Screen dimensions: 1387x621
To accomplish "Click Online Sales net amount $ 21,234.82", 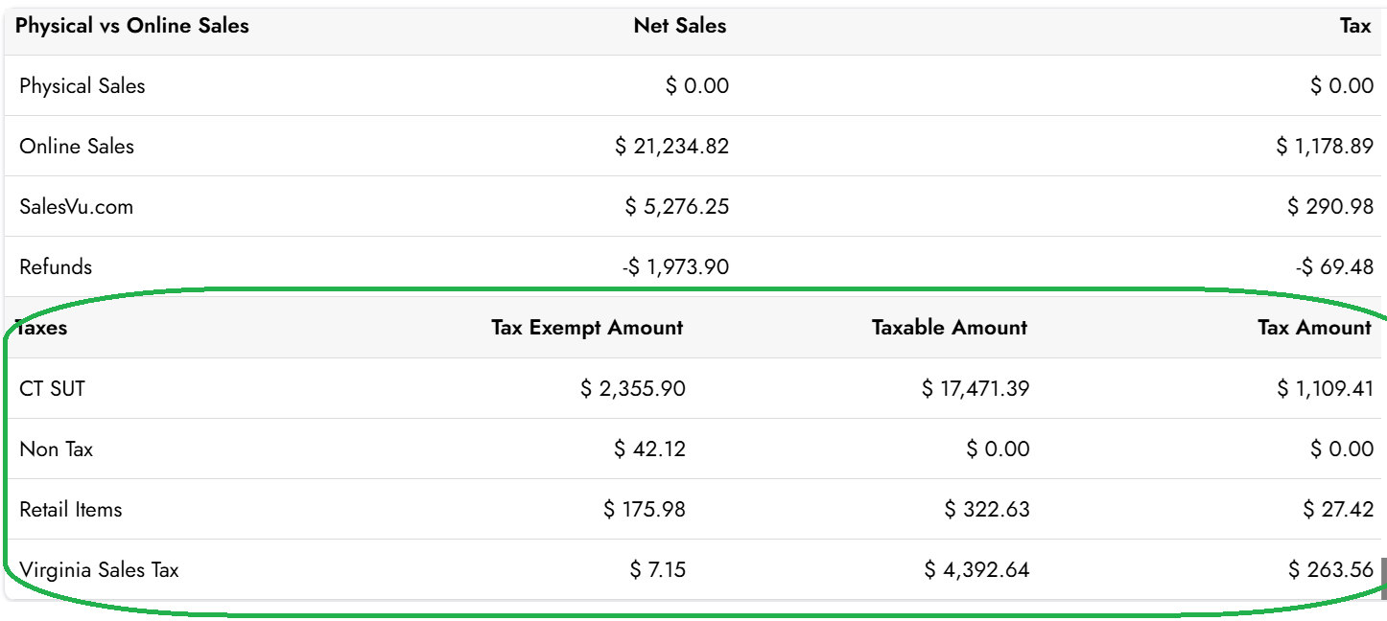I will [x=671, y=147].
